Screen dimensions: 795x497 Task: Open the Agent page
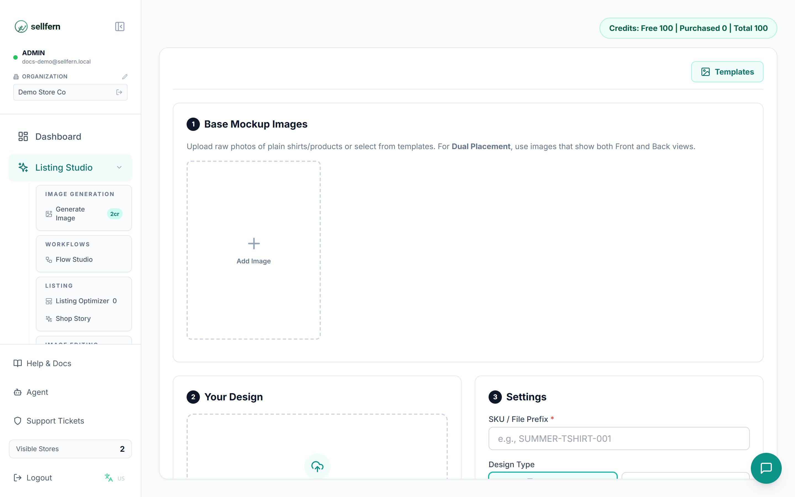(70, 392)
